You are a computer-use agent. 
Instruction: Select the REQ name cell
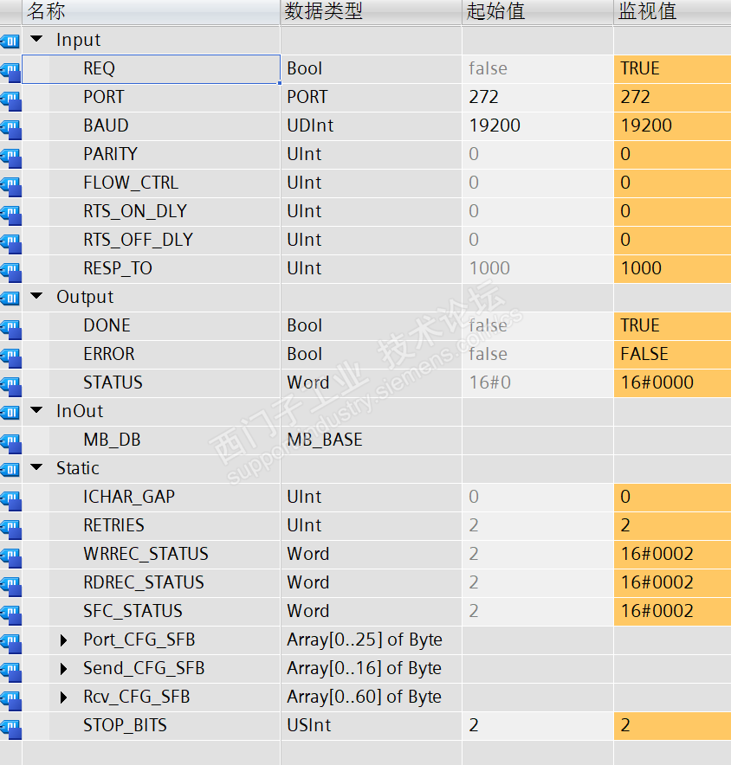pyautogui.click(x=151, y=68)
